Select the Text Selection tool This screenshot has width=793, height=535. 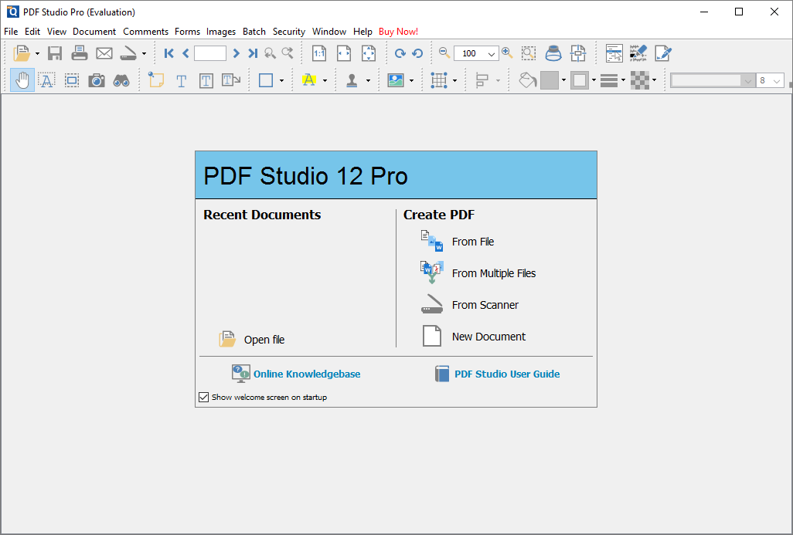tap(46, 80)
